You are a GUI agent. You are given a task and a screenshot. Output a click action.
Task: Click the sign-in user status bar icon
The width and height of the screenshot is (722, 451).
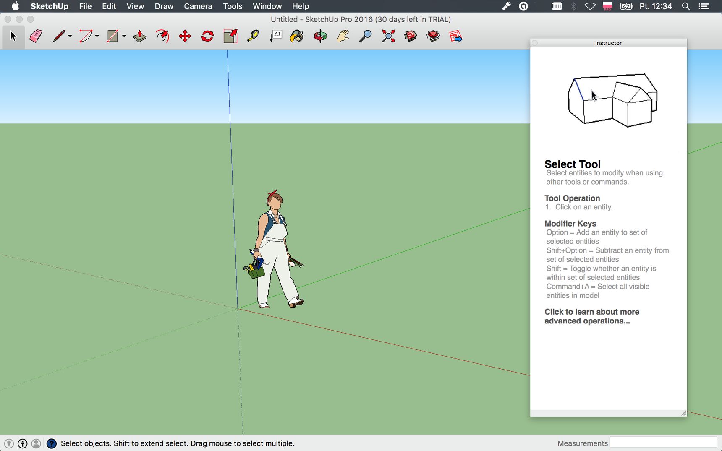[x=37, y=443]
